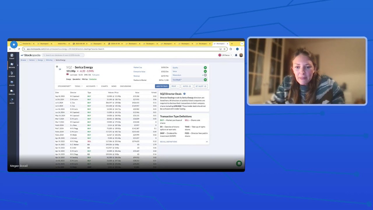
Task: Click the Sep 10, 2024 date cell
Action: (x=60, y=96)
